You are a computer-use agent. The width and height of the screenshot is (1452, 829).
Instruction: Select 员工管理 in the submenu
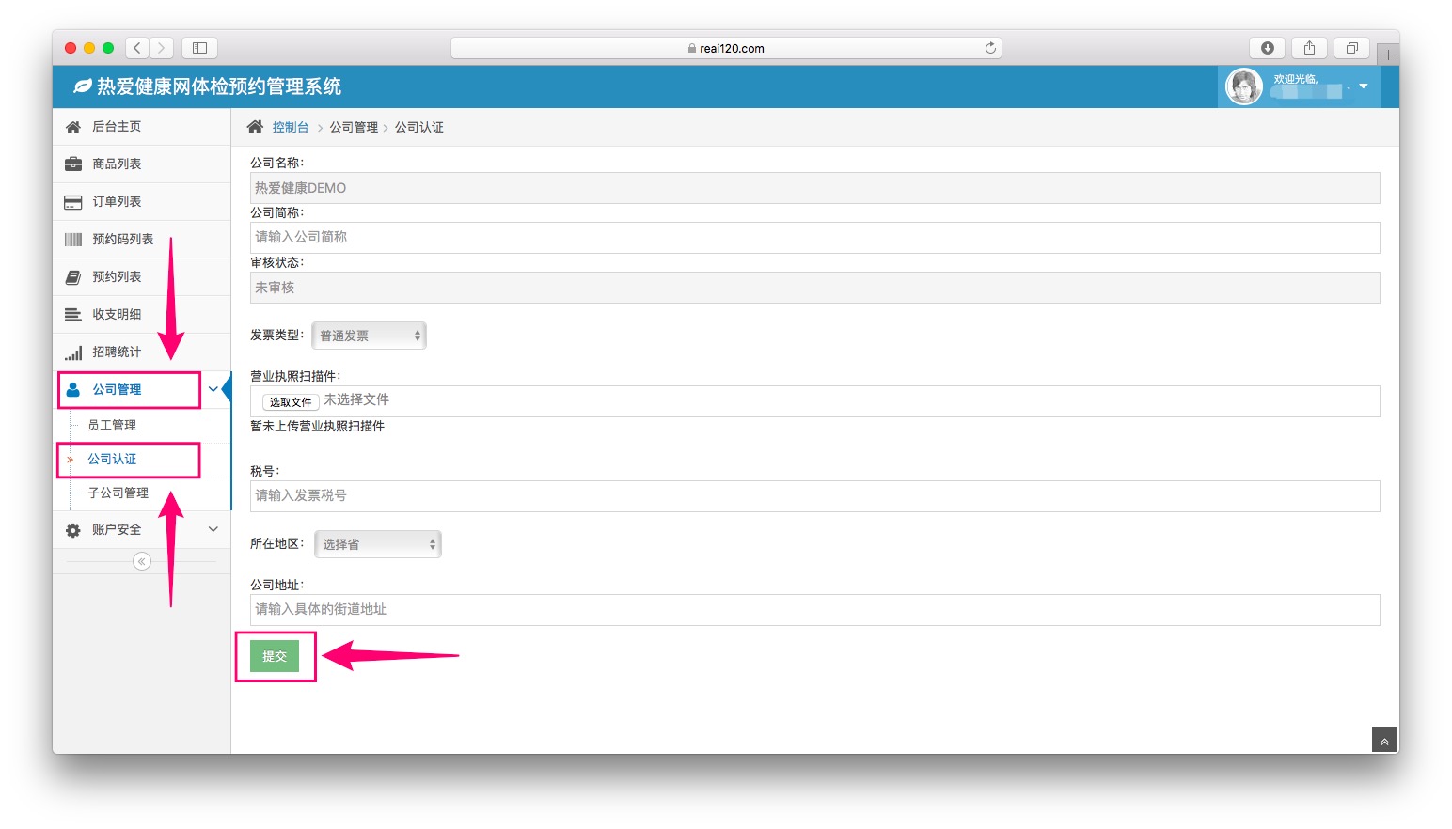point(112,425)
